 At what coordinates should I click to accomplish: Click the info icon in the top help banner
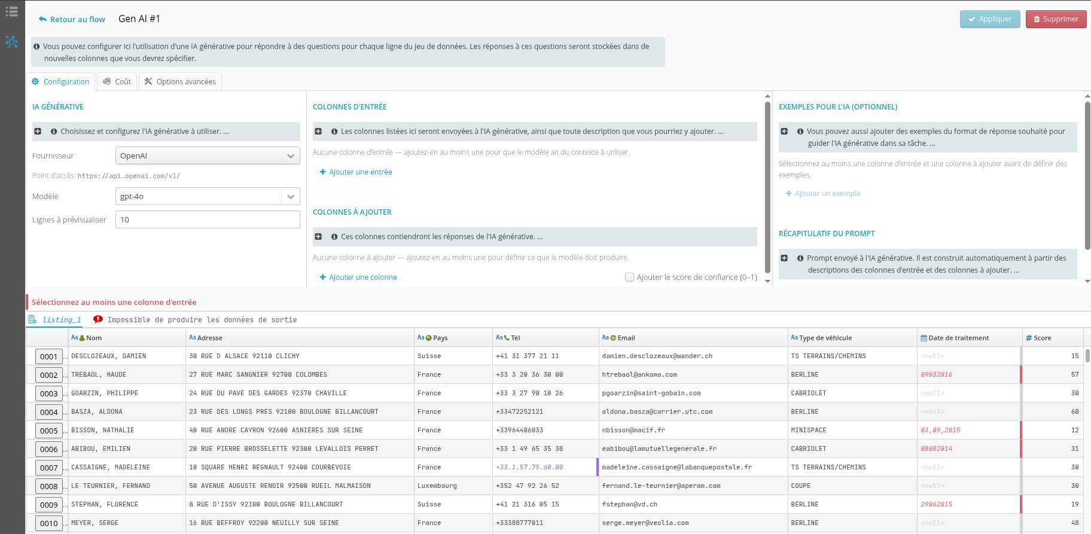36,46
